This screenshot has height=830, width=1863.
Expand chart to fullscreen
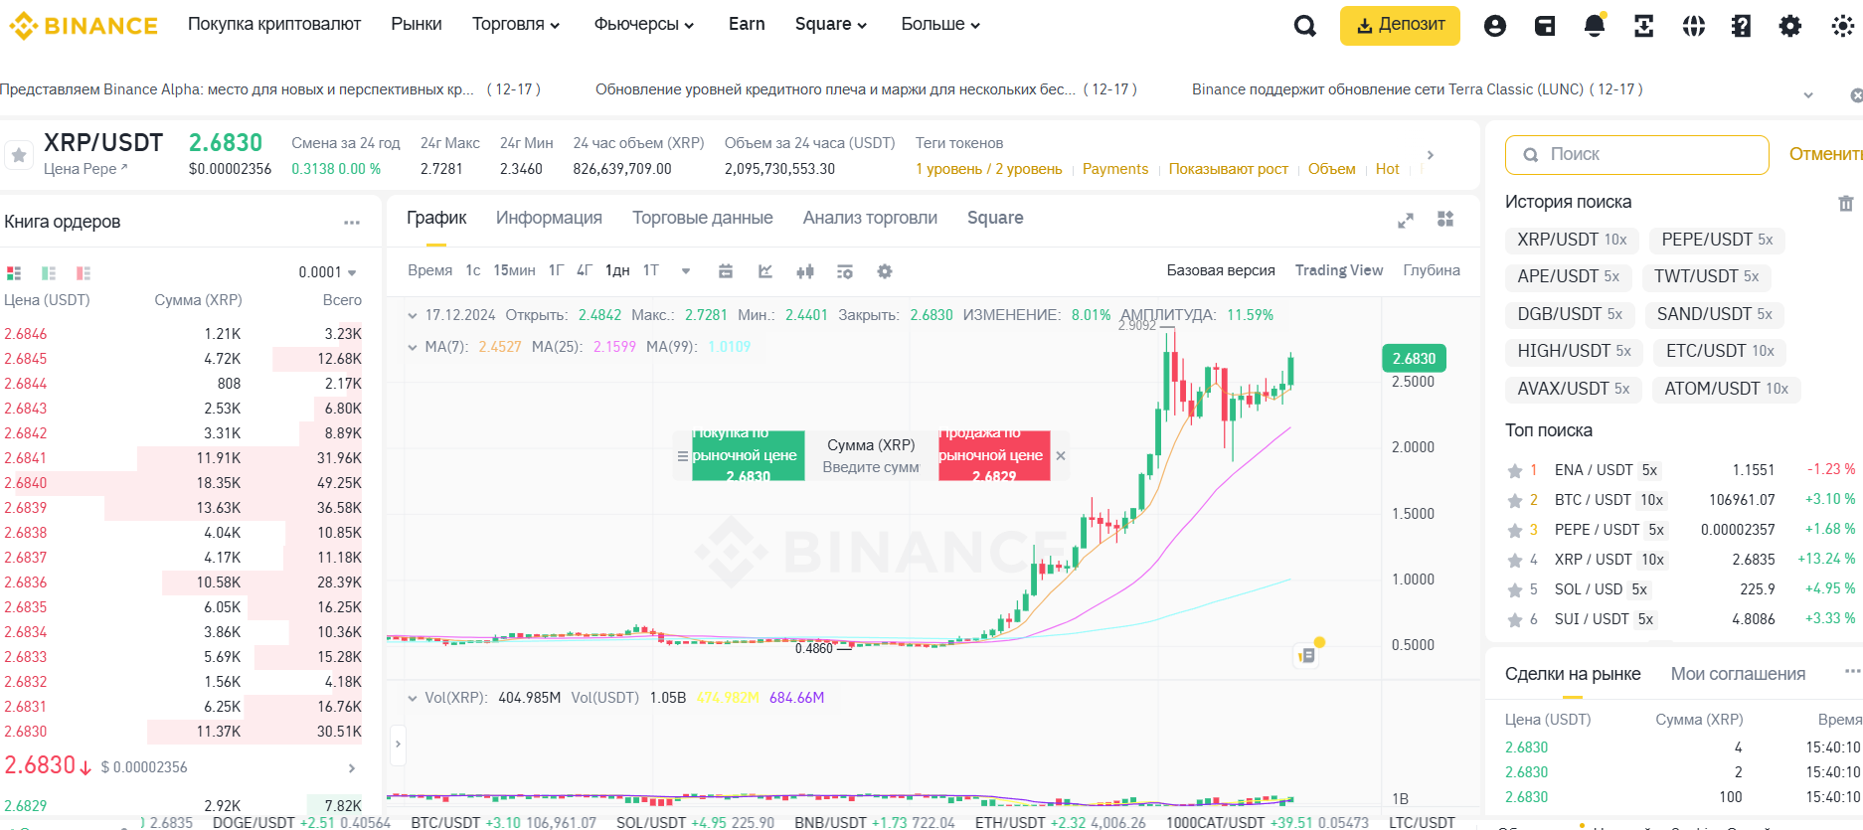1406,220
